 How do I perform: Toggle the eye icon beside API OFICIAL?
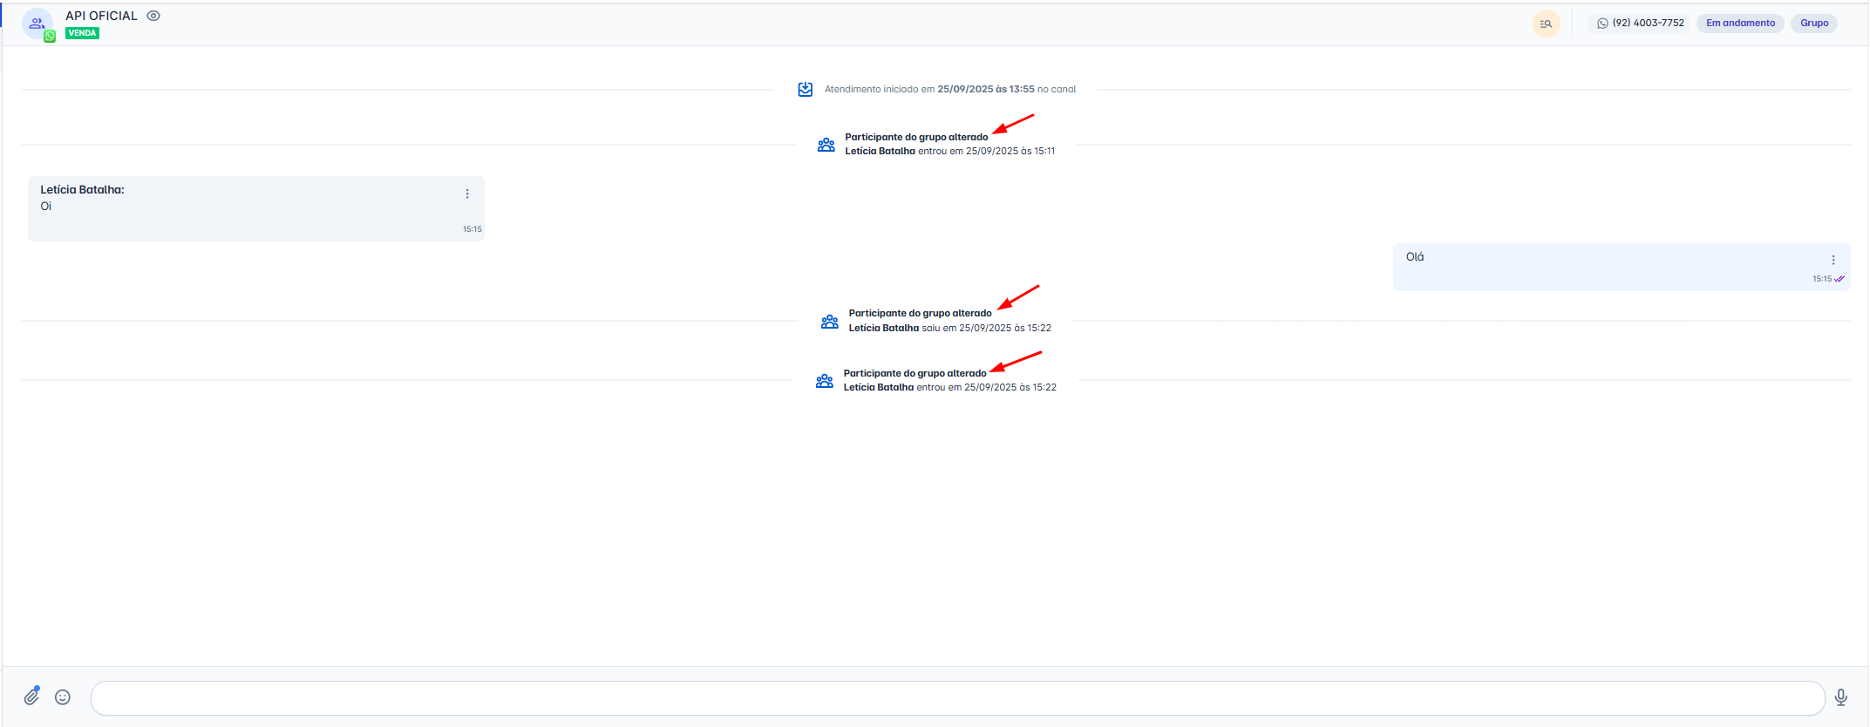click(153, 16)
